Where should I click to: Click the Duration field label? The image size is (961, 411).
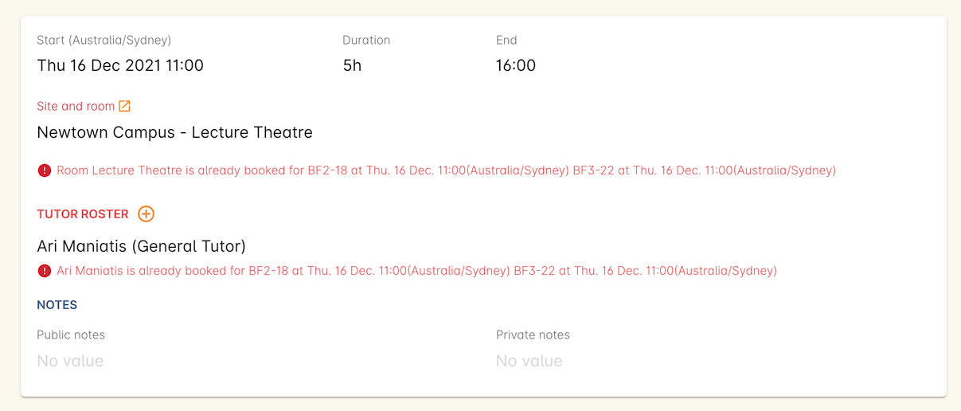click(x=366, y=40)
